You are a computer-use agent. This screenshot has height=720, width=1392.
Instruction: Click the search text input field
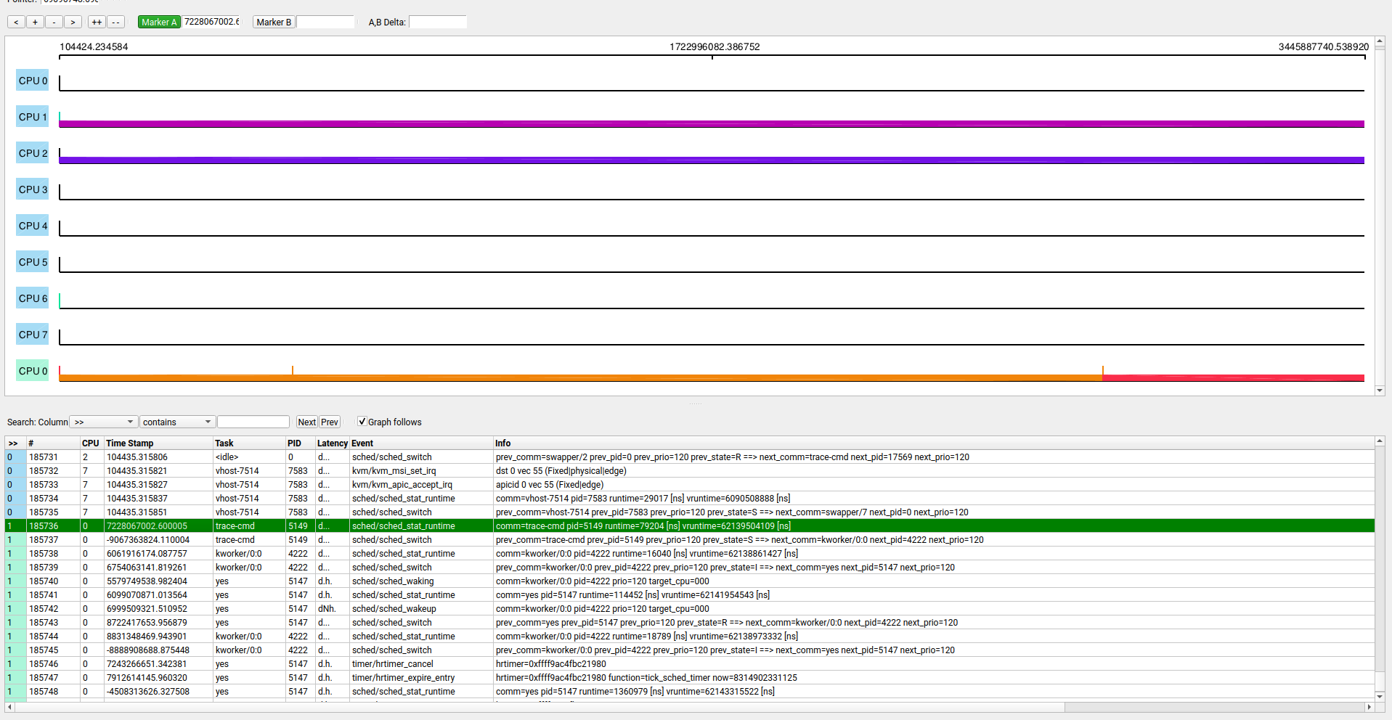tap(253, 422)
